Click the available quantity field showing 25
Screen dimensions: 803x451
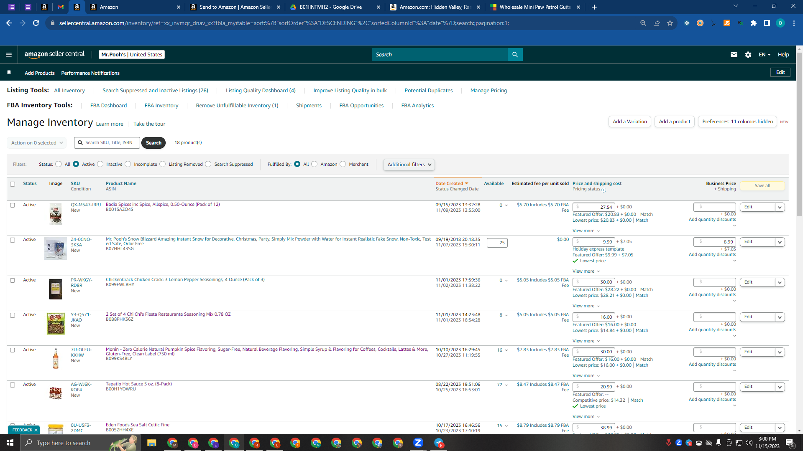click(x=497, y=243)
